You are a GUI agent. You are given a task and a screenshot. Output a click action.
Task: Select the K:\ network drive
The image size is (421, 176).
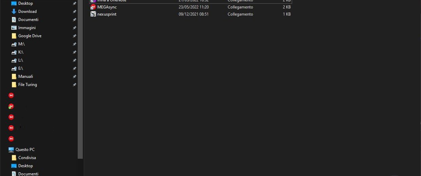click(x=21, y=52)
